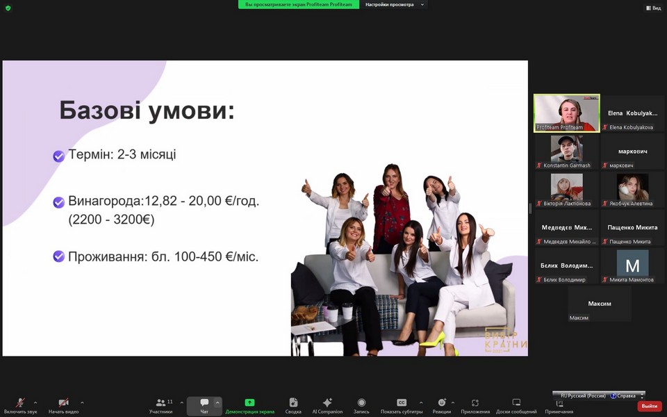Open the Участники participants panel

(x=161, y=405)
